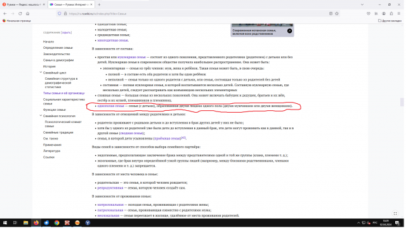Reload the page with refresh icon
The height and width of the screenshot is (228, 406).
pos(20,13)
